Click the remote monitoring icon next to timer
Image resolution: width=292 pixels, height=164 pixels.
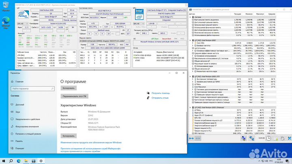(x=251, y=138)
